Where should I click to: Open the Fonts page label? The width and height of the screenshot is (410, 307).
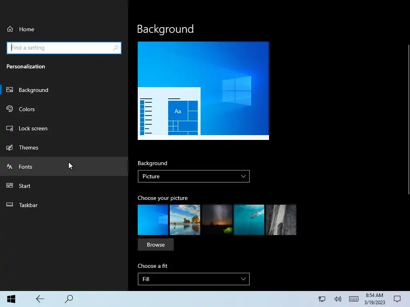click(25, 167)
